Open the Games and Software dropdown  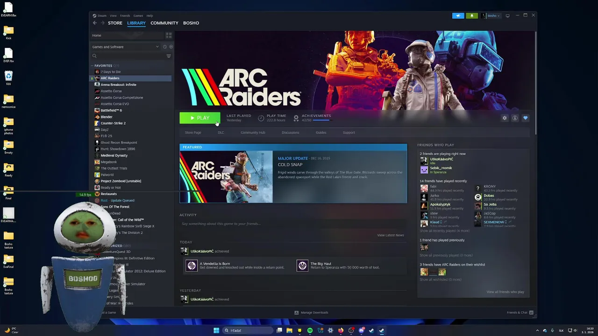[x=125, y=47]
